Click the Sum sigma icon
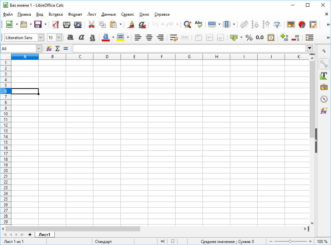 pos(57,48)
